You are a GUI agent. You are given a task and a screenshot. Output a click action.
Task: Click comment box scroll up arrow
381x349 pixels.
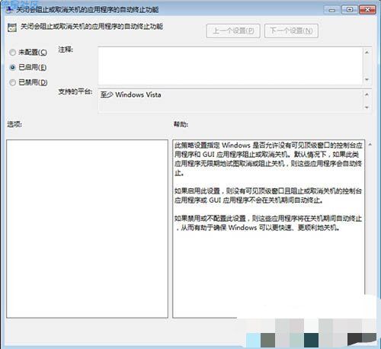click(x=367, y=53)
